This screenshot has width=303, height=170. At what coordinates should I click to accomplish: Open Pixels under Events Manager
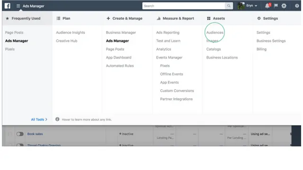(x=165, y=66)
